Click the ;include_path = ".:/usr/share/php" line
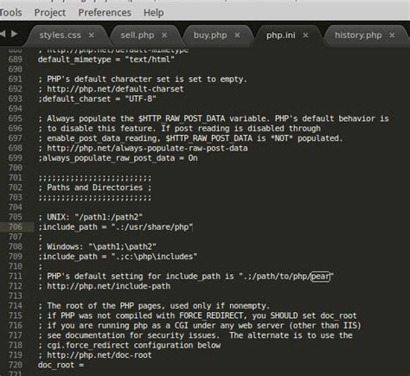The width and height of the screenshot is (410, 376). coord(115,227)
